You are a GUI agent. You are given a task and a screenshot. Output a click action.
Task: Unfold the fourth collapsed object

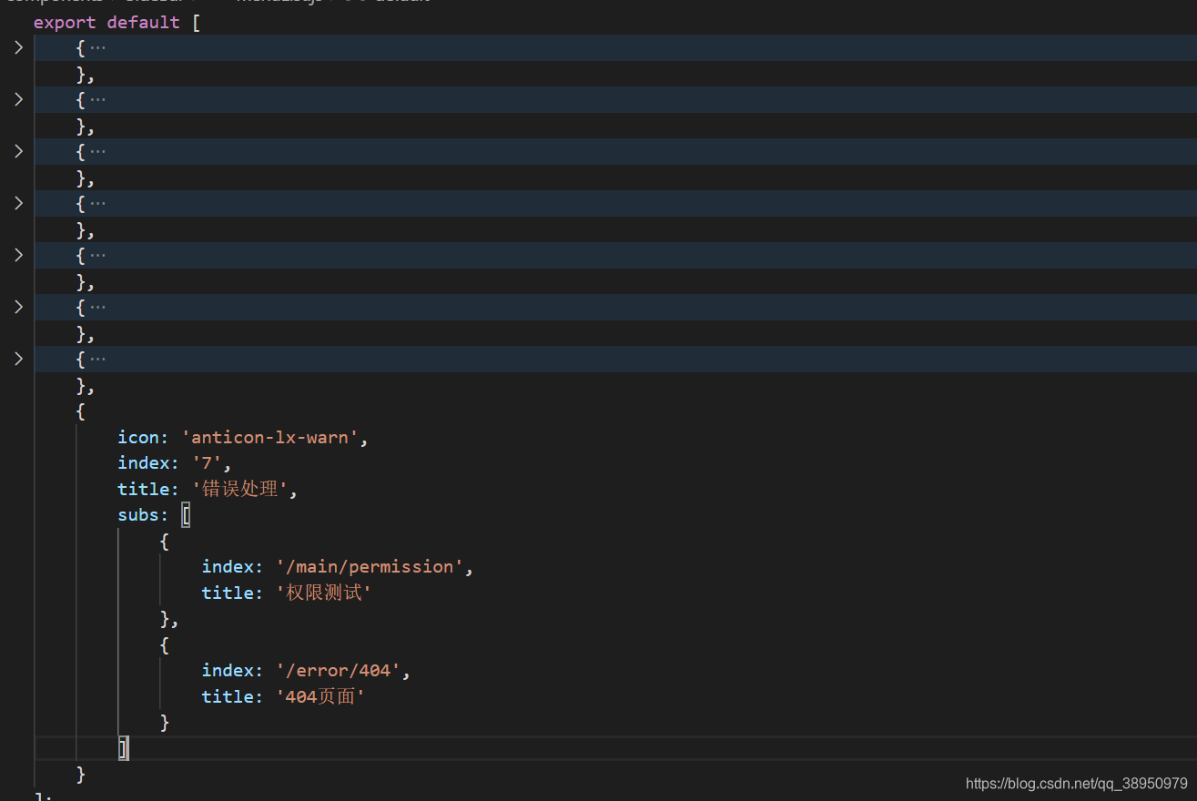point(17,203)
